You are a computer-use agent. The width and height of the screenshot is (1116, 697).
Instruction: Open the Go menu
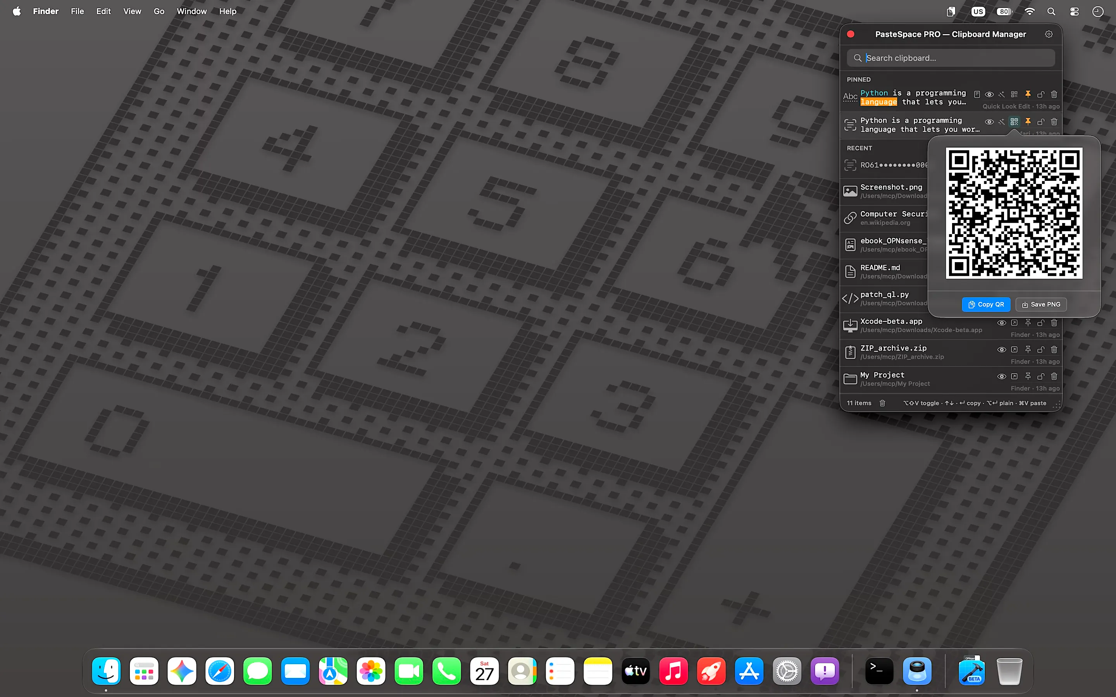click(158, 11)
